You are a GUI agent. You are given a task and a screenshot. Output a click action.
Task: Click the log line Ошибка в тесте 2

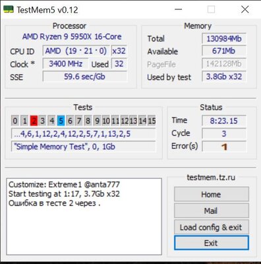tap(55, 203)
